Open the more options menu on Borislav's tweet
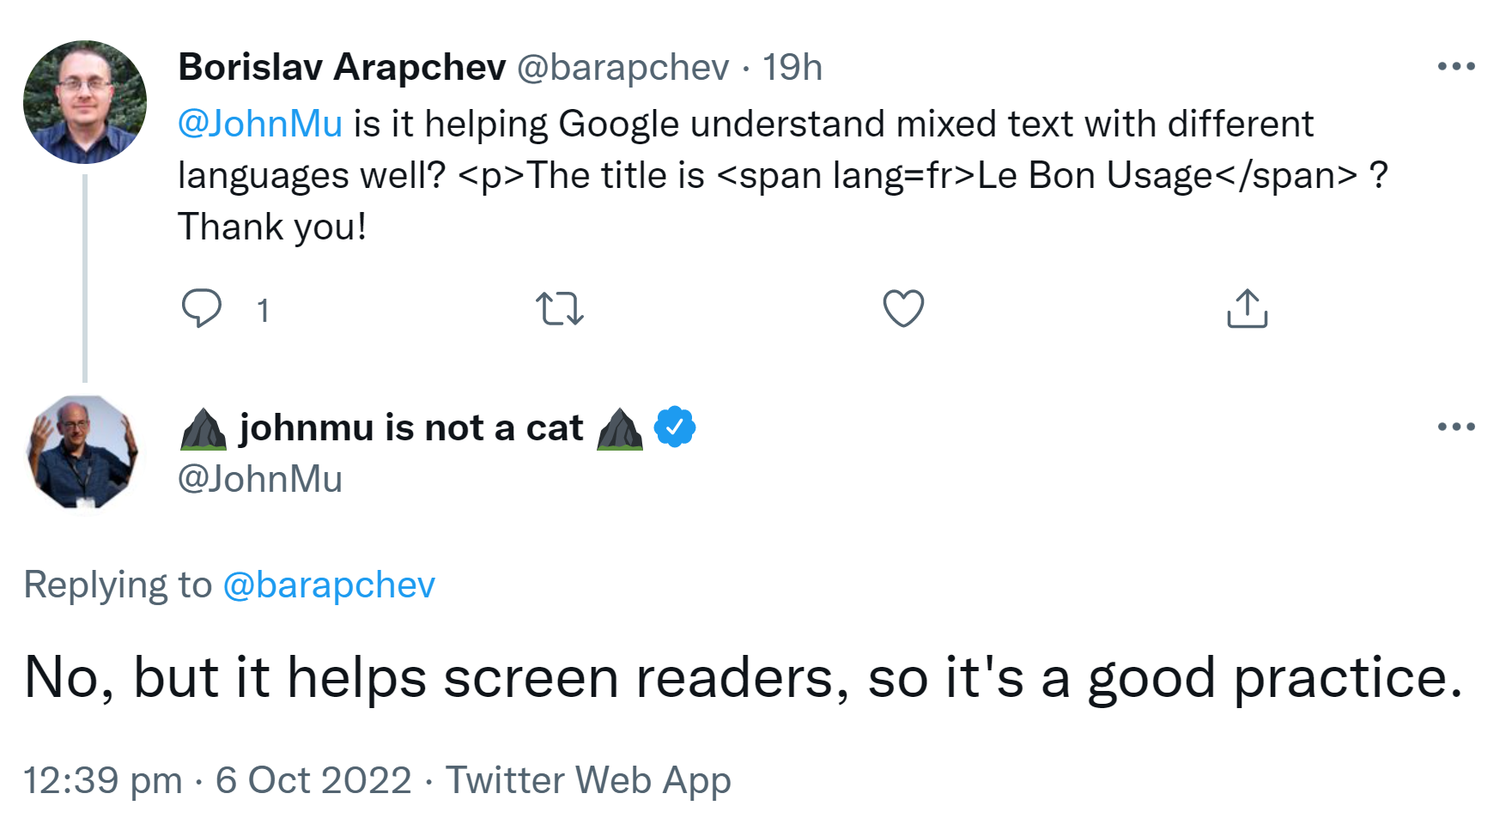1512x836 pixels. pos(1456,66)
